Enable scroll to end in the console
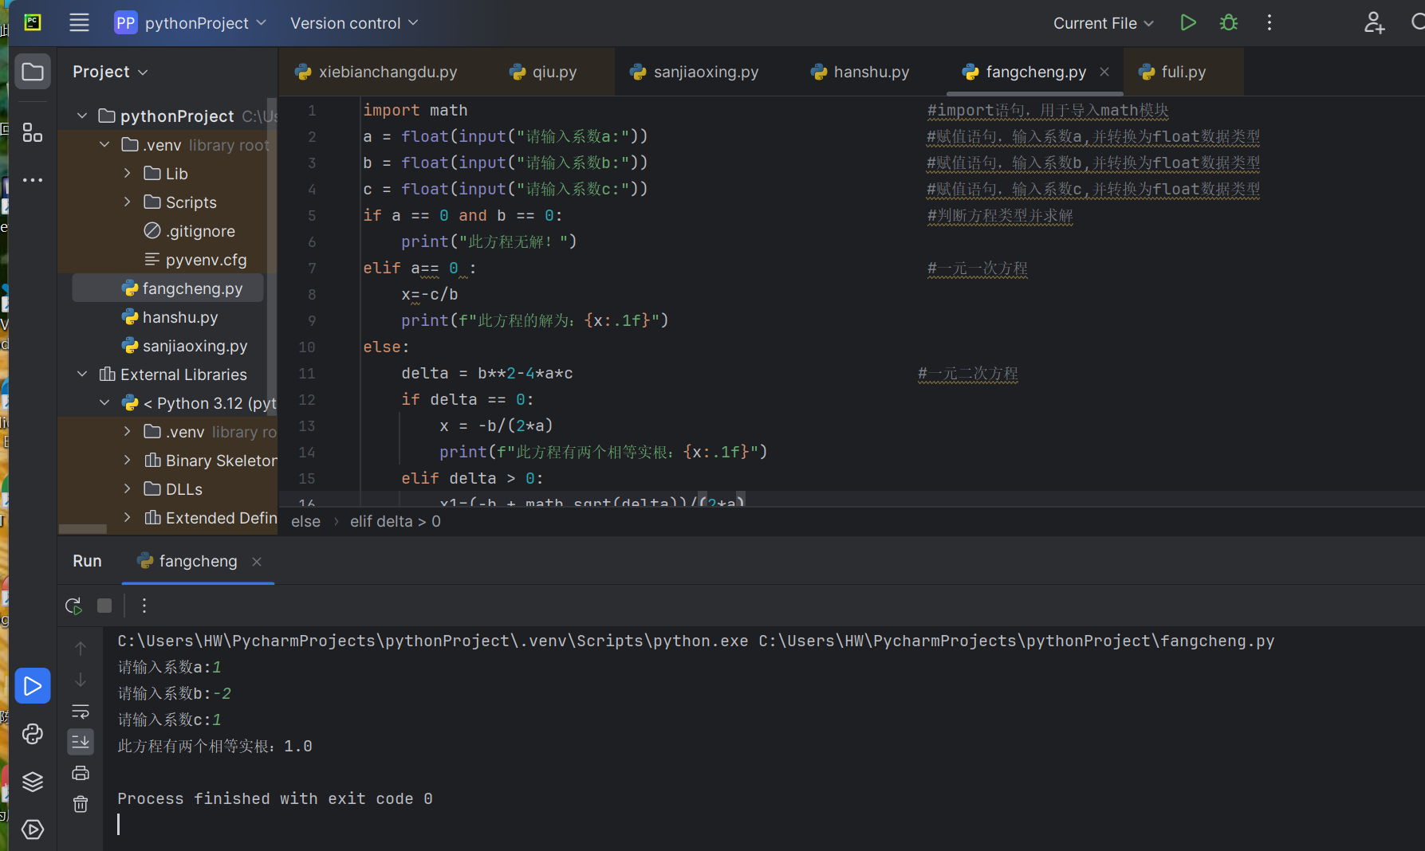This screenshot has height=851, width=1425. point(80,742)
